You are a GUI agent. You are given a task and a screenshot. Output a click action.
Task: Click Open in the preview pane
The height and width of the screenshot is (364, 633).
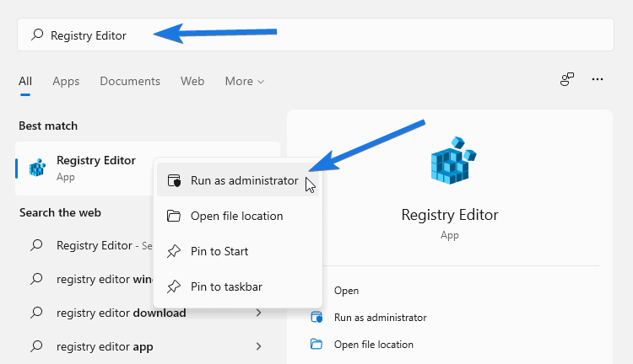click(346, 291)
